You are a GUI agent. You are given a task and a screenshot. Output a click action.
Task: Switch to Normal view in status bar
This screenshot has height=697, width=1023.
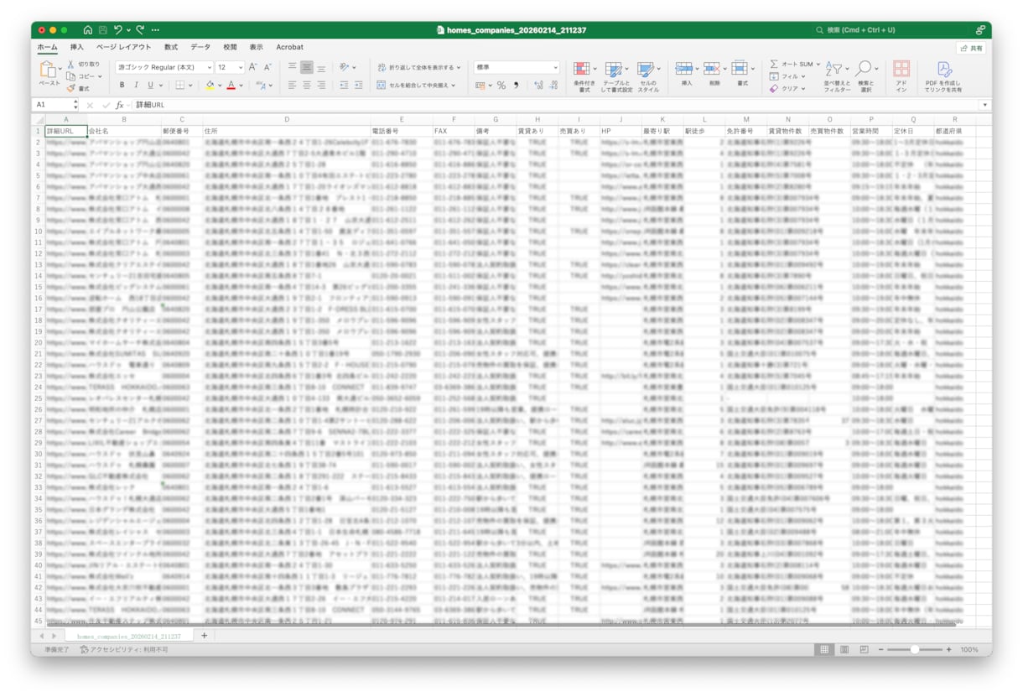(x=824, y=650)
